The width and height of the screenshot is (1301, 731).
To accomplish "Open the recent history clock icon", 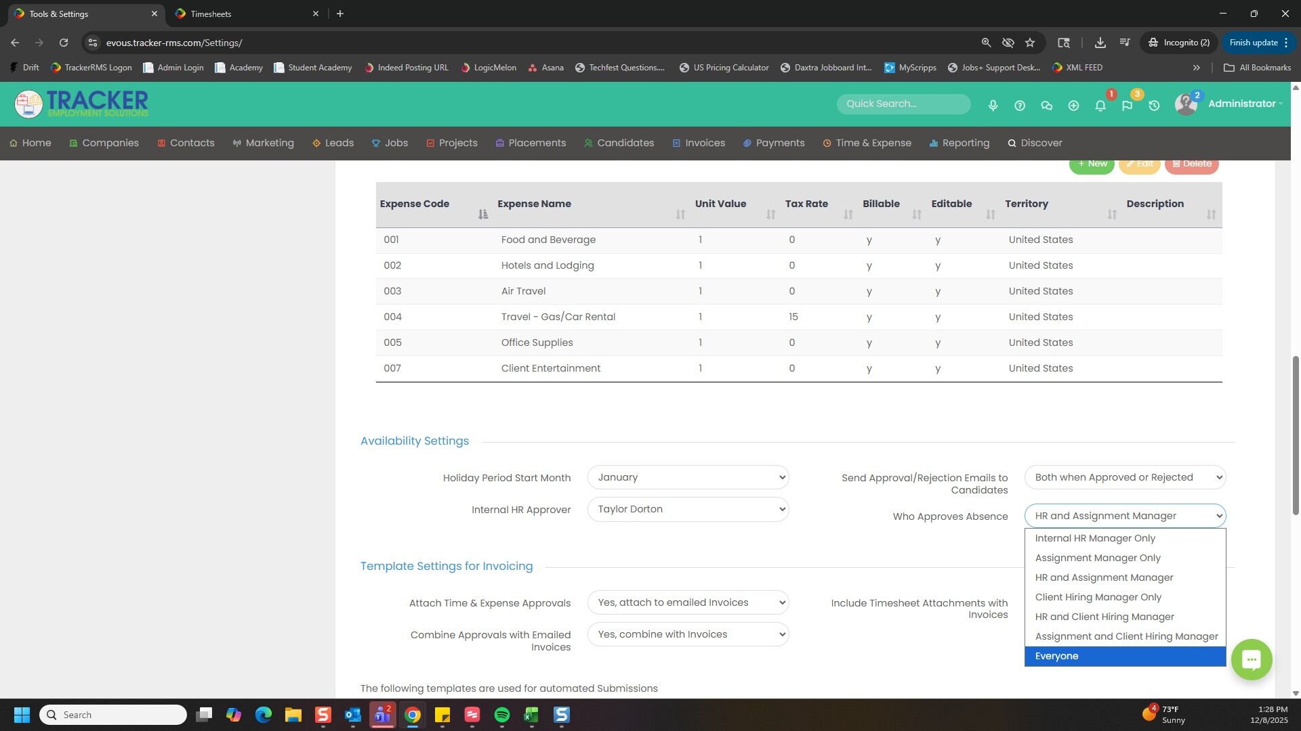I will pos(1154,106).
